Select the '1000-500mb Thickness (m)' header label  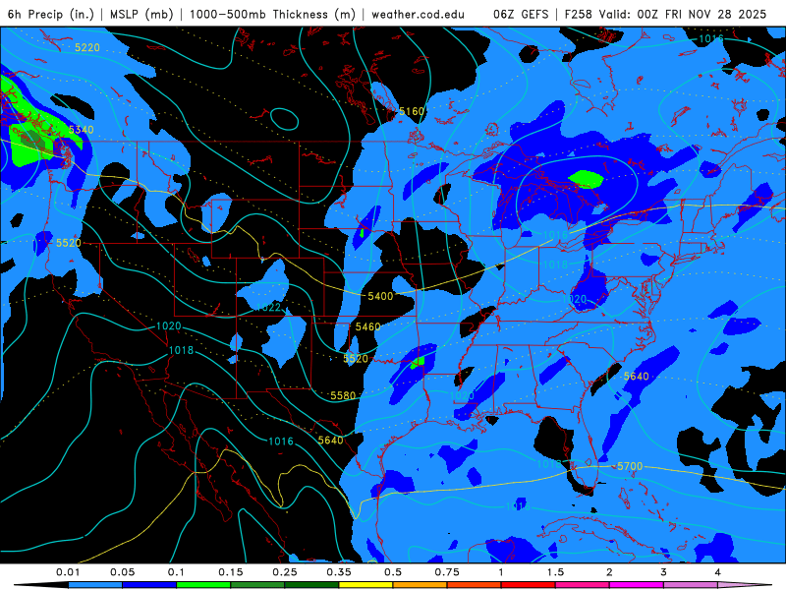click(x=272, y=14)
